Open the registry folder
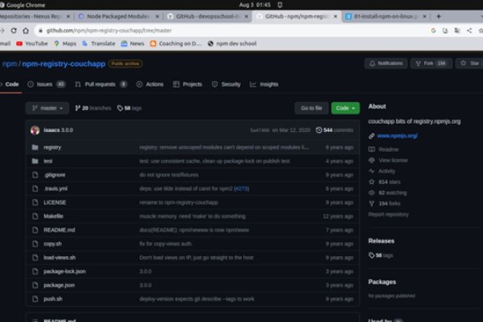Image resolution: width=483 pixels, height=322 pixels. point(52,147)
